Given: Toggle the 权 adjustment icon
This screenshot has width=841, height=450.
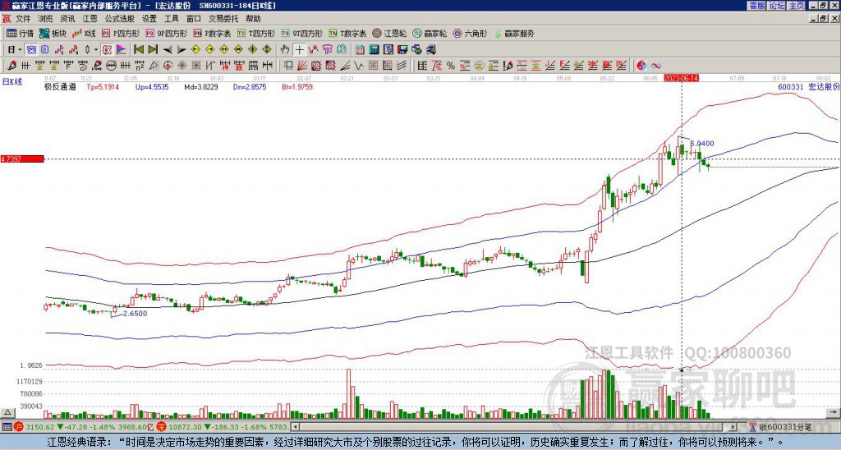Looking at the screenshot, I should tap(107, 49).
